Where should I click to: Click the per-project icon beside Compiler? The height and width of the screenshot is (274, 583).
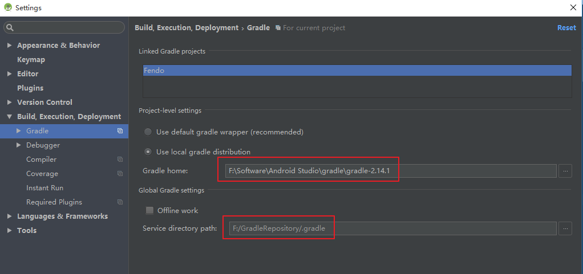coord(120,160)
